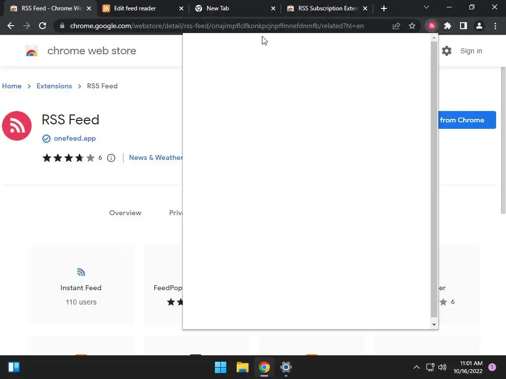This screenshot has width=506, height=379.
Task: Click the Chrome Web Store rainbow logo
Action: coord(32,51)
